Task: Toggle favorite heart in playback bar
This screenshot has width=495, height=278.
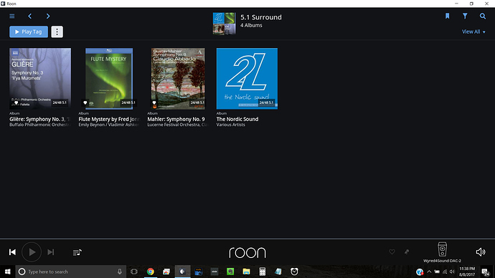Action: (x=392, y=251)
